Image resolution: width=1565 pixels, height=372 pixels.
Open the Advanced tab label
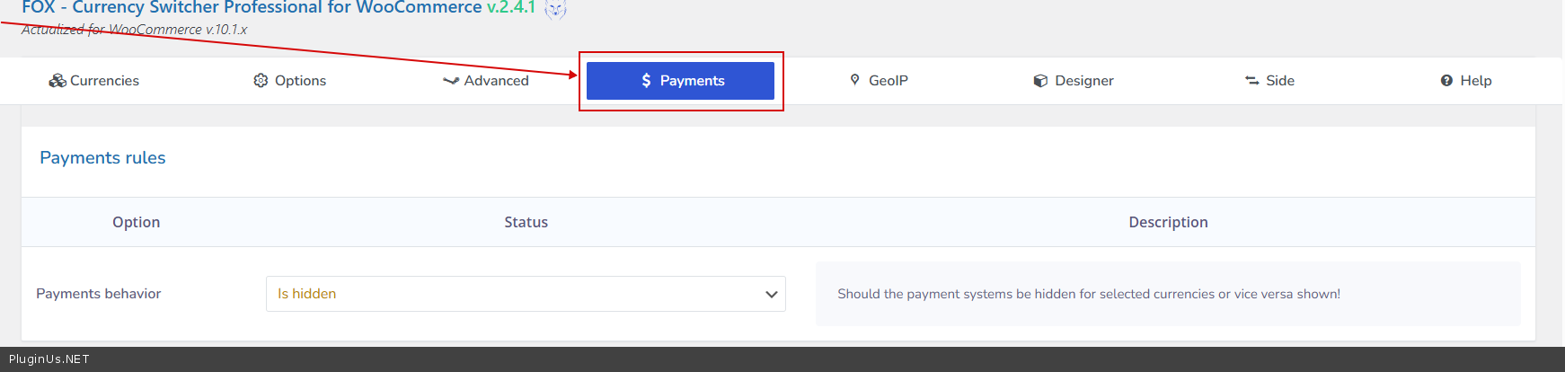(496, 81)
